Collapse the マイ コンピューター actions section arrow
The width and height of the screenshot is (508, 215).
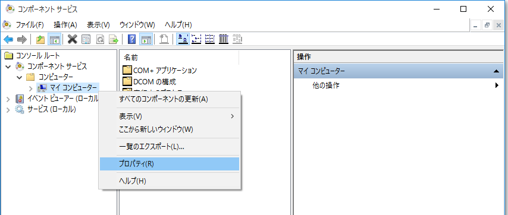[496, 71]
